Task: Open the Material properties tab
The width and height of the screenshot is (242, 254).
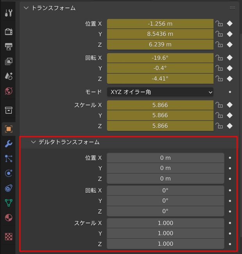Action: pos(9,218)
